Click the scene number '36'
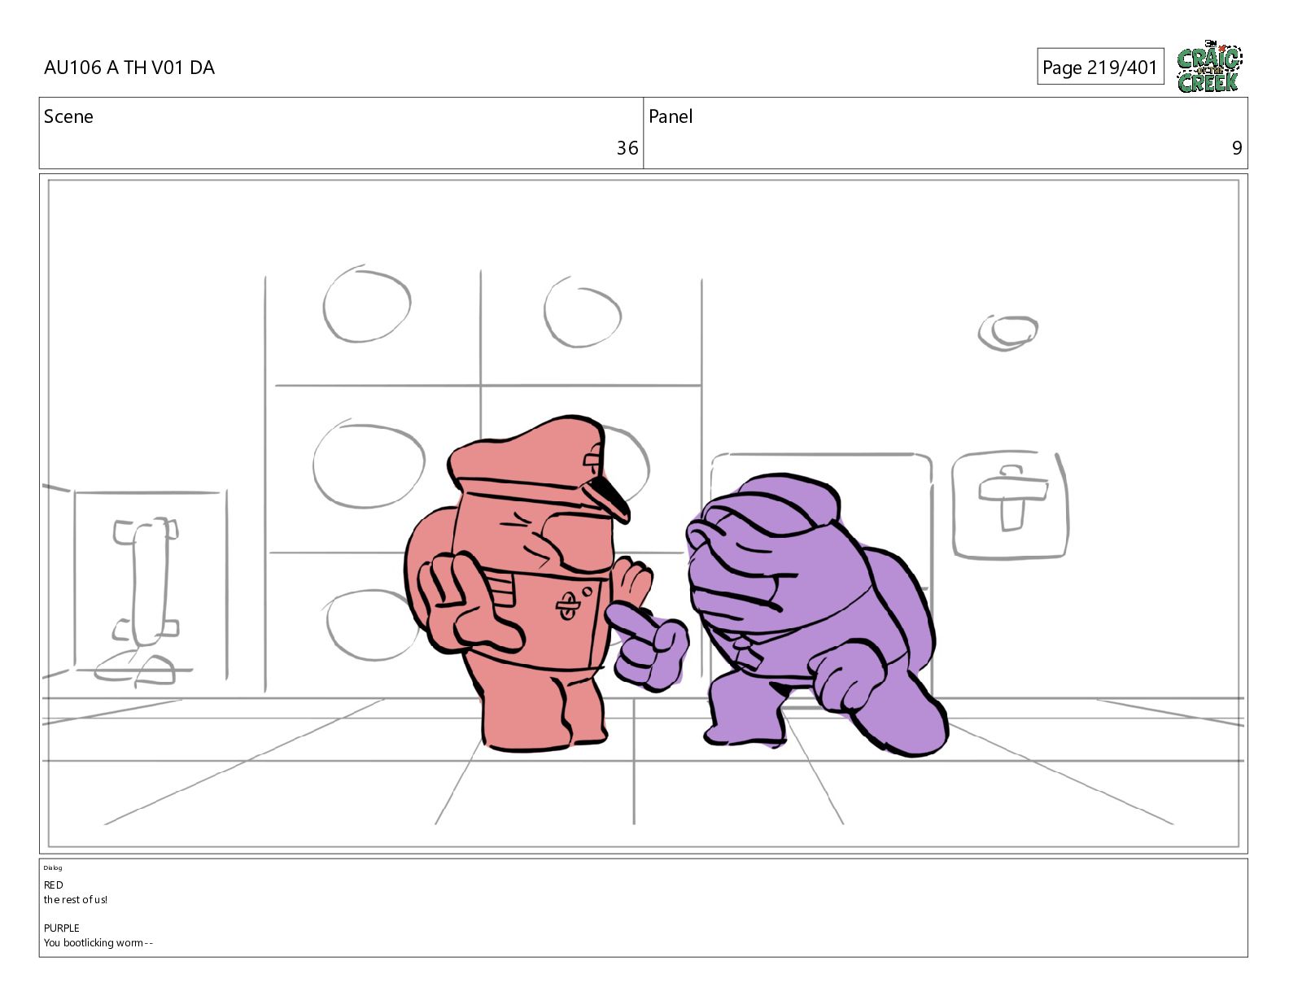Viewport: 1289px width, 996px height. coord(627,148)
